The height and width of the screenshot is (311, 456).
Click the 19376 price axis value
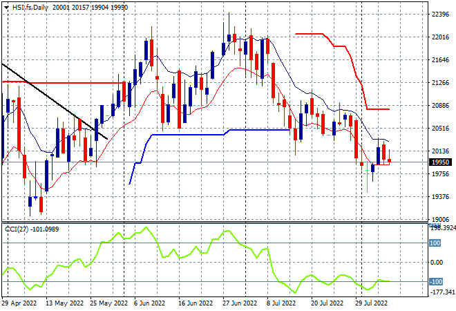pos(440,197)
